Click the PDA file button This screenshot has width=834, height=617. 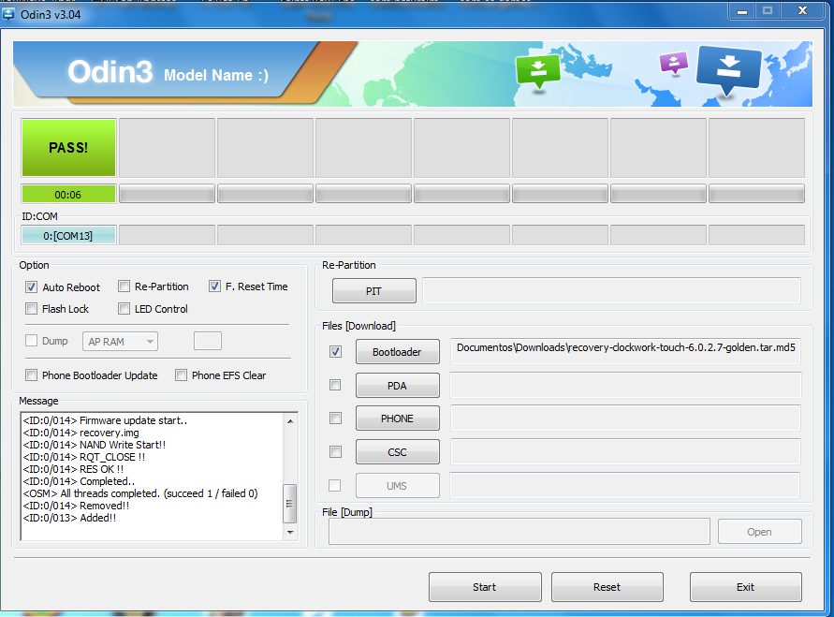(397, 385)
